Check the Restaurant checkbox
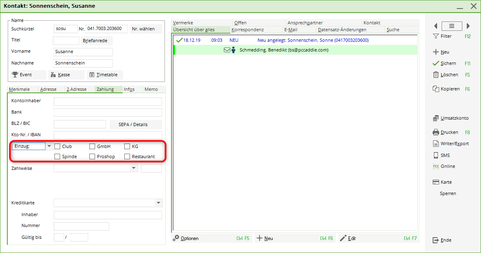 click(127, 157)
